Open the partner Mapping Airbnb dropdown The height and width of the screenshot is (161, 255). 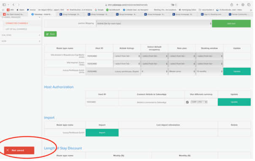click(x=154, y=24)
